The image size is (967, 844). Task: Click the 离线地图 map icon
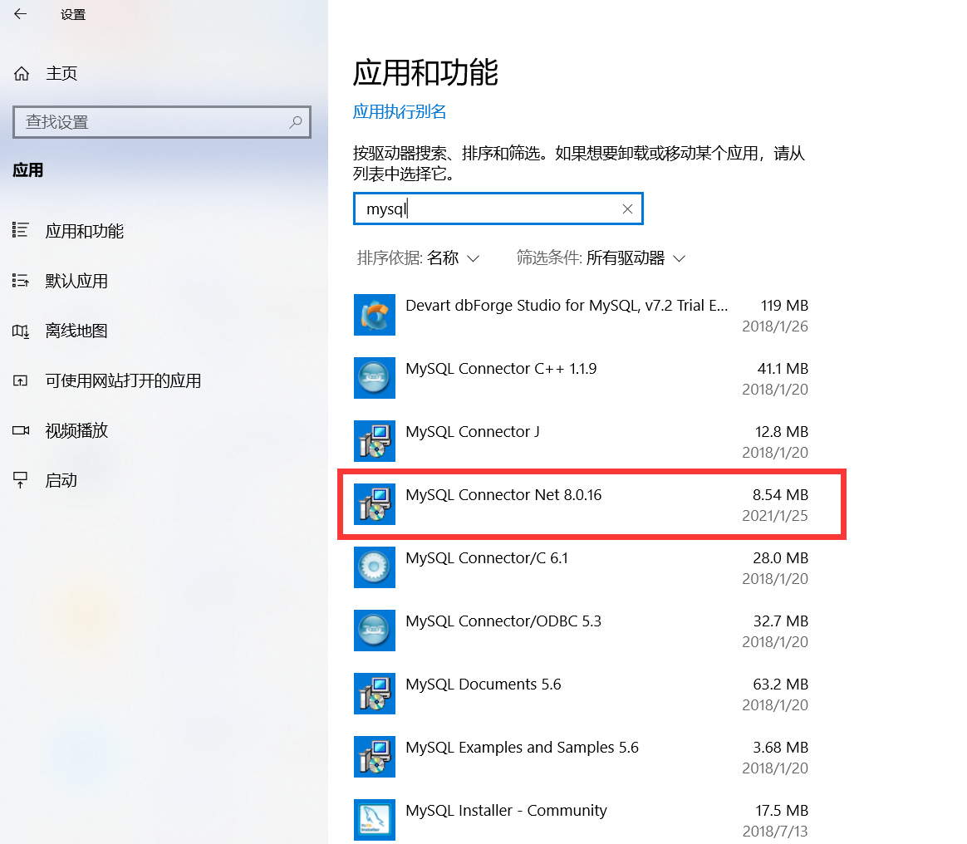(20, 331)
